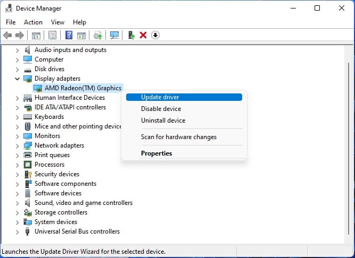Expand the Computer category chevron
This screenshot has height=258, width=355.
[18, 60]
